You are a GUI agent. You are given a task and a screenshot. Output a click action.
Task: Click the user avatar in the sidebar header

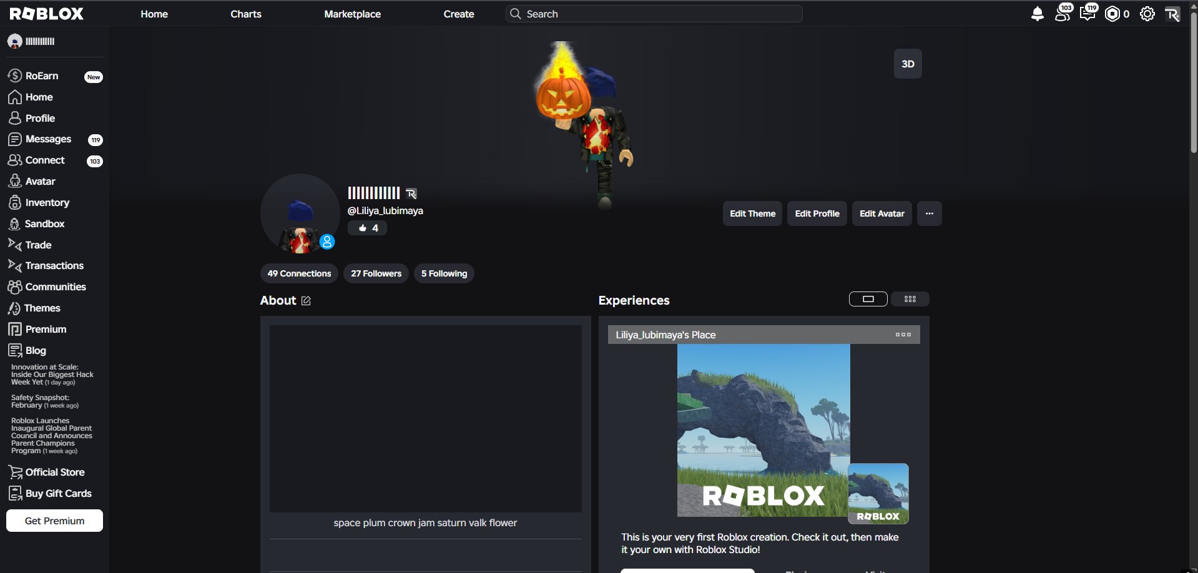(x=14, y=41)
